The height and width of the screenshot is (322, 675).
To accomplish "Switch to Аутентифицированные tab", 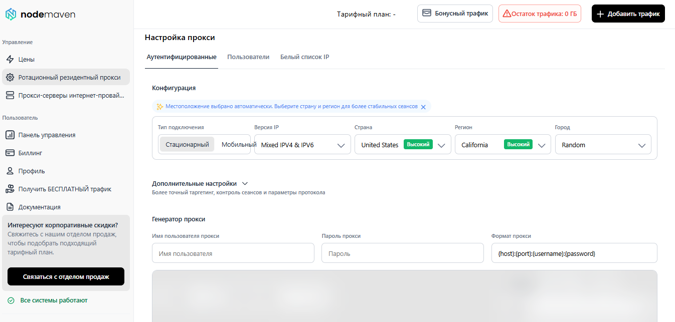I will coord(182,57).
